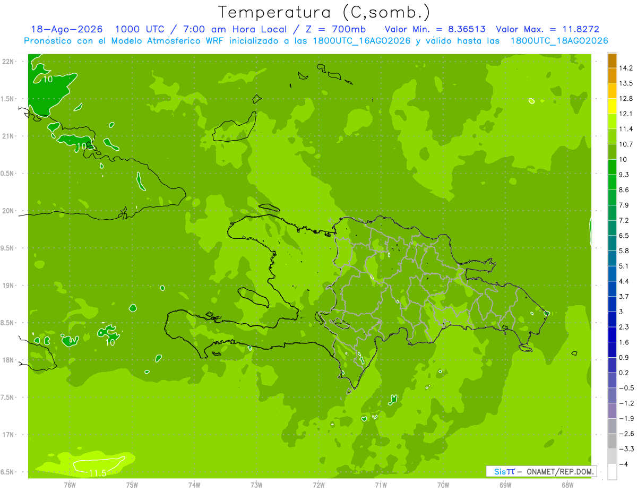Pick the white swatch below -4
Viewport: 637px width, 492px height.
pos(612,472)
